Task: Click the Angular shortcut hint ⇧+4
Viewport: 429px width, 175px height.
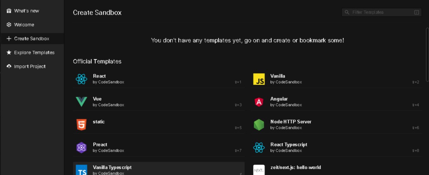Action: coord(416,105)
